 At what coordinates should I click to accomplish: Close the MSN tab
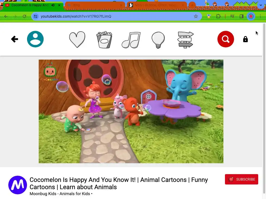coord(183,5)
